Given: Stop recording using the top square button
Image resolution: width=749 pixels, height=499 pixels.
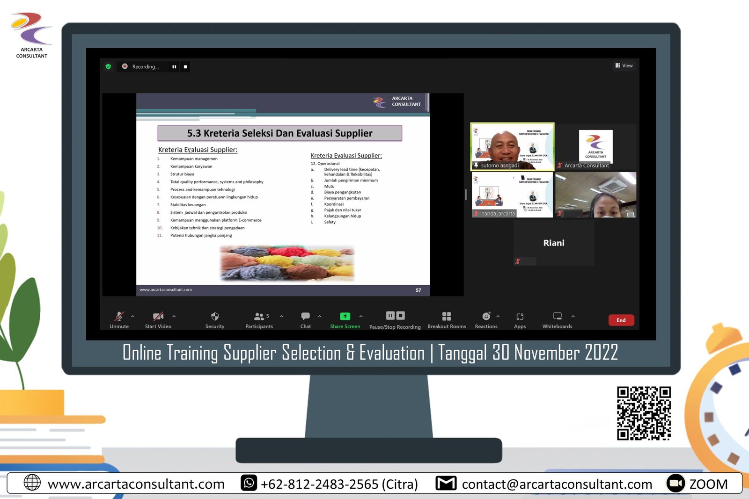Looking at the screenshot, I should [185, 67].
